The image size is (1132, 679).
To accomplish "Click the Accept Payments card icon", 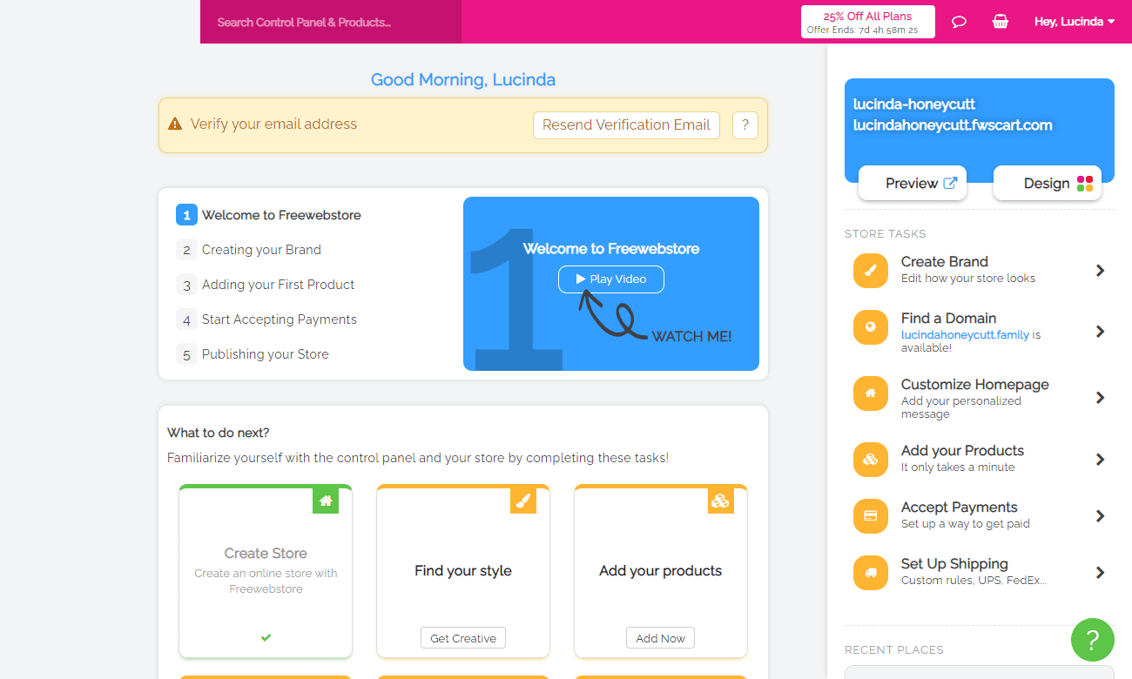I will click(870, 516).
